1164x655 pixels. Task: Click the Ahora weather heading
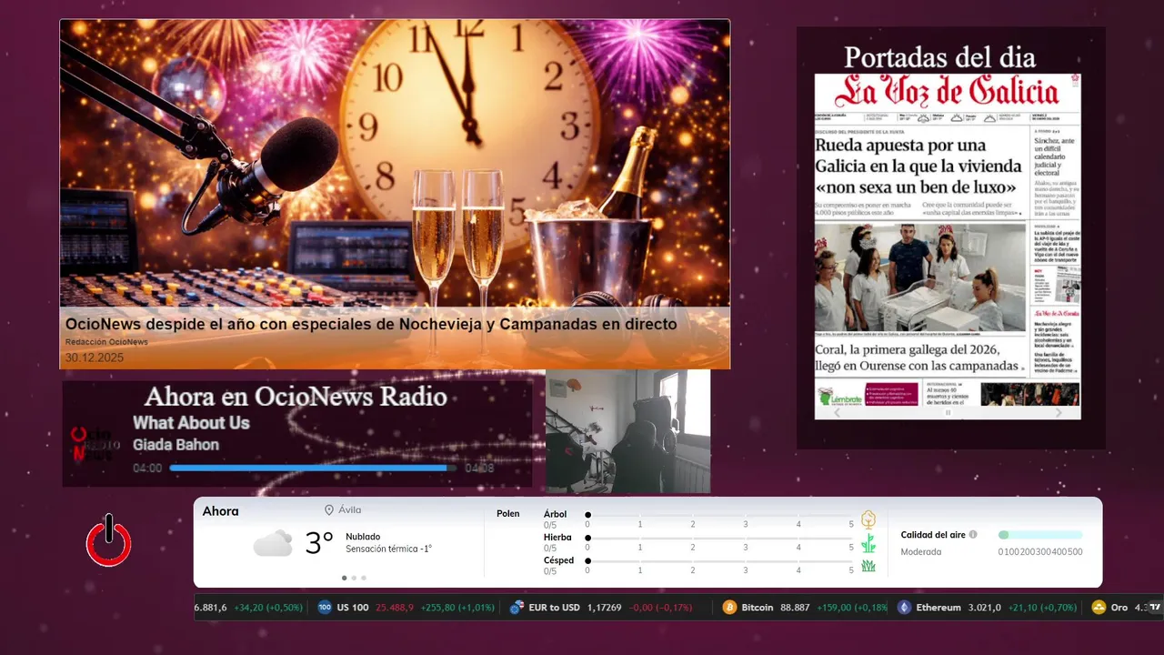coord(220,511)
